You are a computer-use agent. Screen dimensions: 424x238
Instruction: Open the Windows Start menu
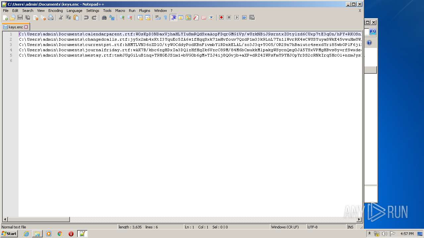[9, 234]
